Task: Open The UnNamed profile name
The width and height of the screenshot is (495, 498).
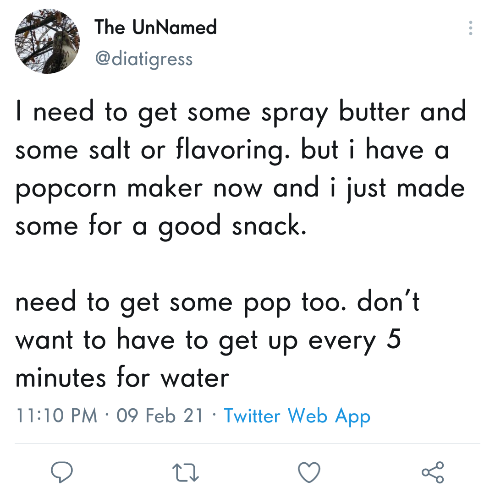Action: pyautogui.click(x=156, y=27)
